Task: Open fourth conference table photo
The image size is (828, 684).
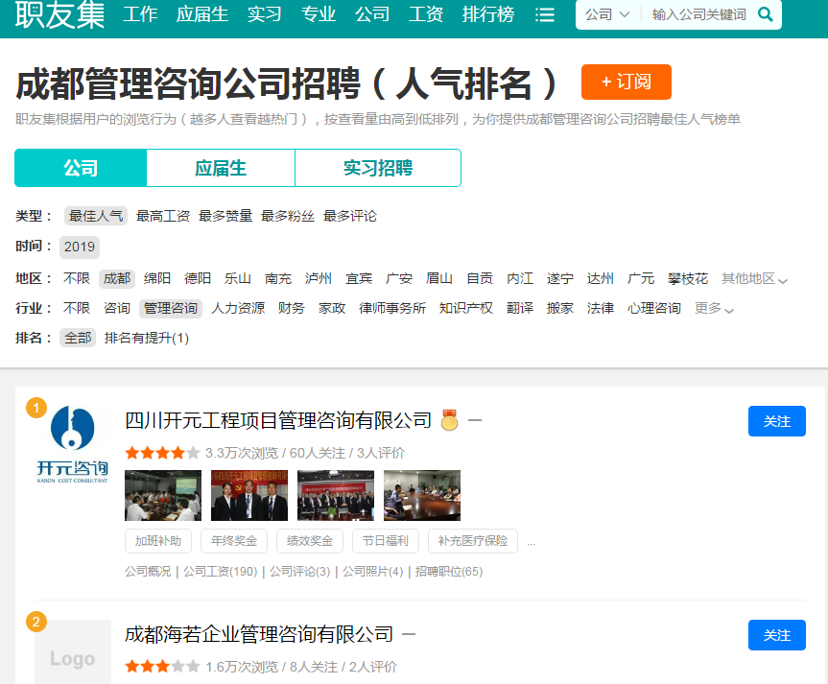Action: point(422,495)
